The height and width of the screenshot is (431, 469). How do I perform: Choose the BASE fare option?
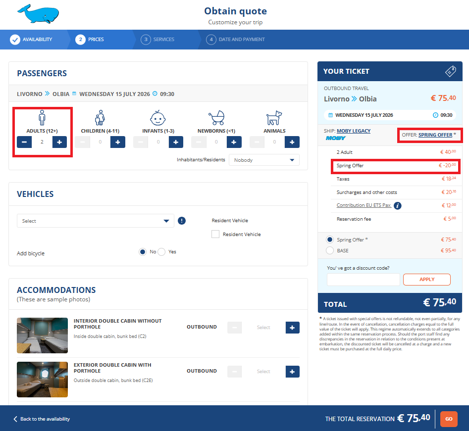pos(330,250)
